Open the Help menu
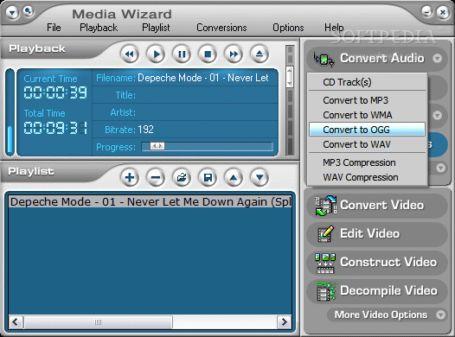This screenshot has height=337, width=455. [x=334, y=28]
